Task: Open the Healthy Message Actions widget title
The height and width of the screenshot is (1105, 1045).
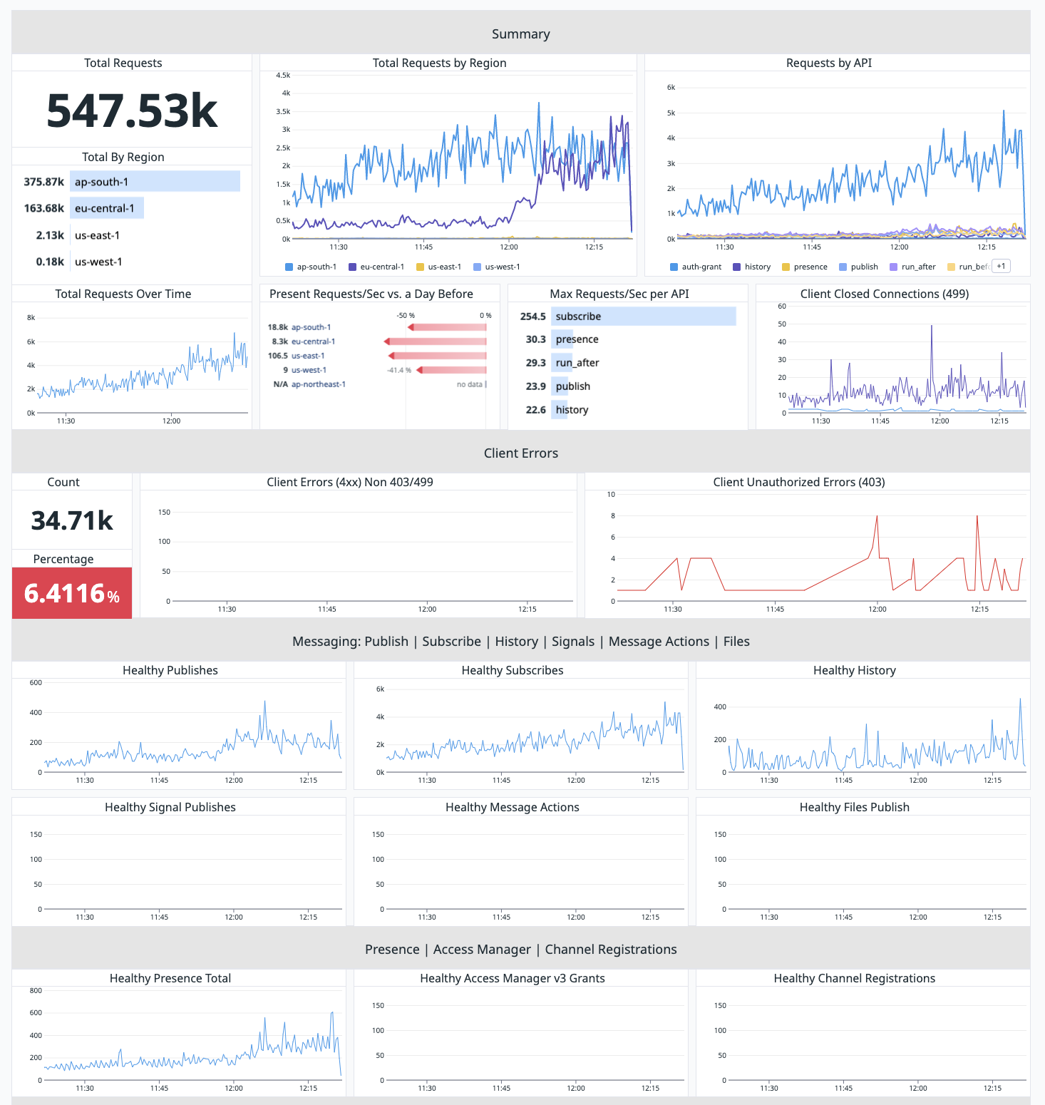Action: pos(513,807)
